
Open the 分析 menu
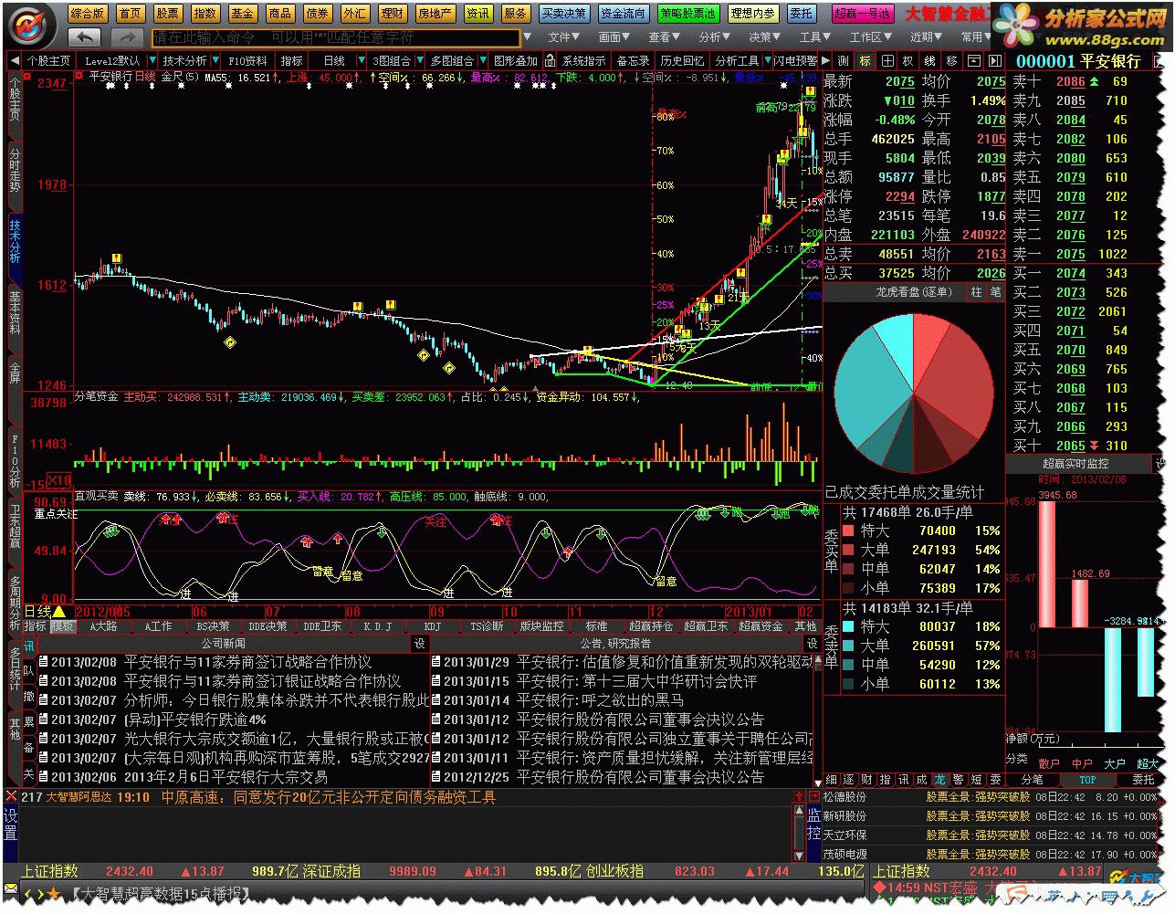tap(714, 37)
